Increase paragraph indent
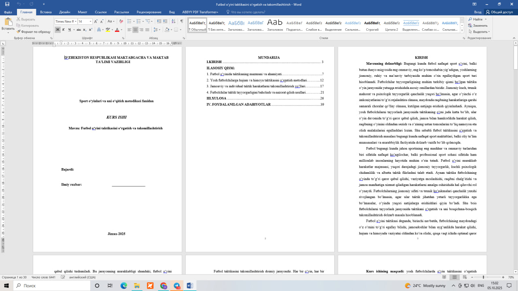This screenshot has height=291, width=518. [x=165, y=21]
